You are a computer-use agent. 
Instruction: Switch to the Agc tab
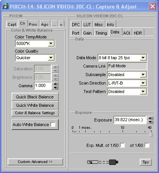[x=45, y=24]
